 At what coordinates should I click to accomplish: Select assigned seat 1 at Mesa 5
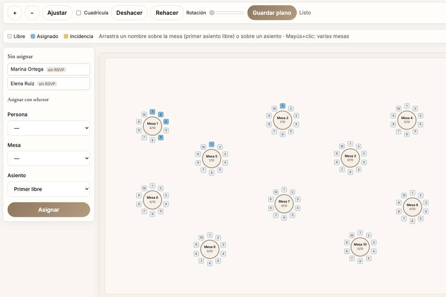point(212,144)
